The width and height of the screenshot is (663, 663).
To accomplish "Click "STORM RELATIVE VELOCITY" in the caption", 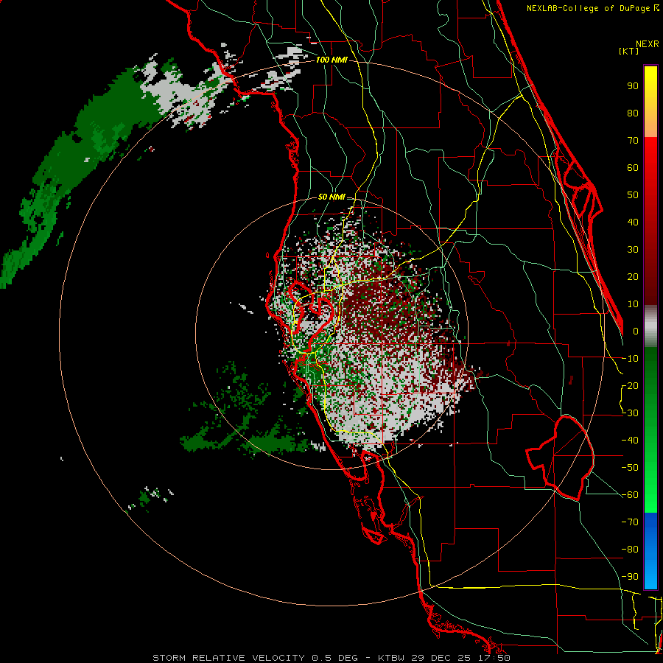I will point(228,658).
